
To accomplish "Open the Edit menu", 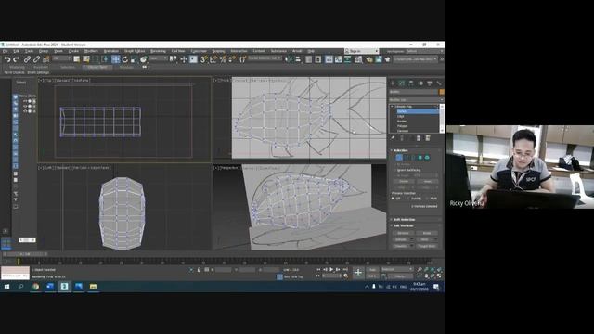I will tap(17, 51).
